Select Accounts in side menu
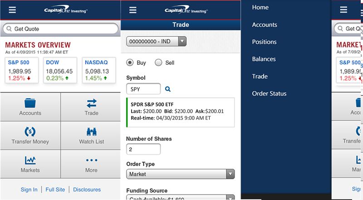This screenshot has height=200, width=363. tap(265, 25)
